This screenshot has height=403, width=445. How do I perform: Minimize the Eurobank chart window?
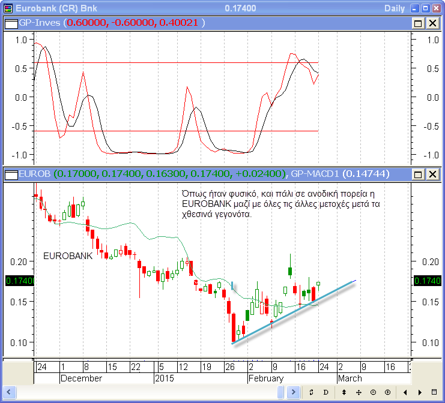tap(414, 8)
